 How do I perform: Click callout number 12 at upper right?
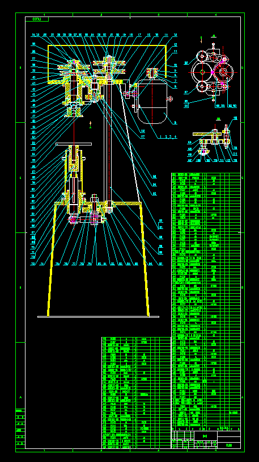175,45
